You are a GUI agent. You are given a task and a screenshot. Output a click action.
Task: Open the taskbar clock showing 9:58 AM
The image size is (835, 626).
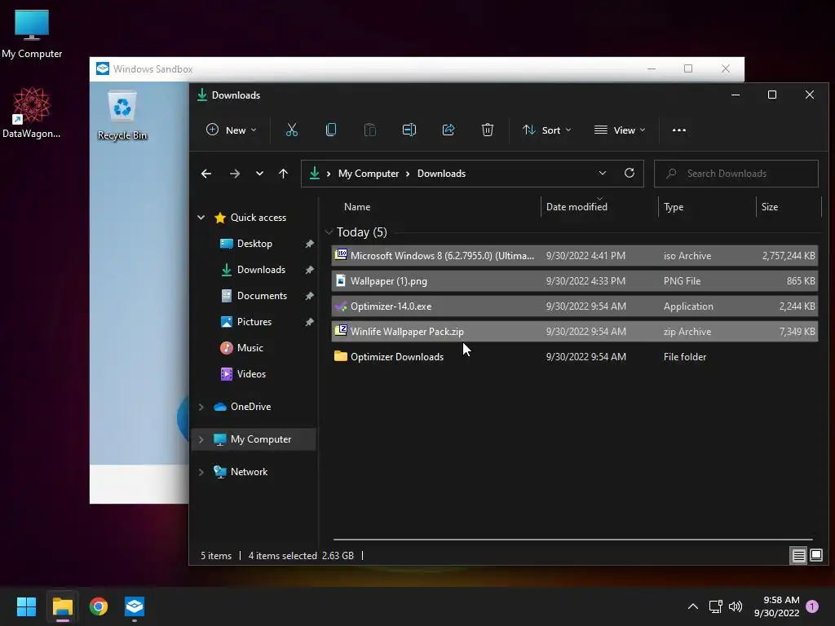[776, 606]
